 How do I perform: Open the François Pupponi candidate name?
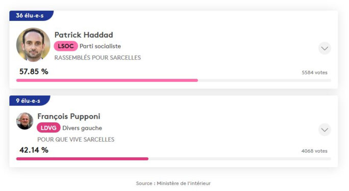(69, 116)
